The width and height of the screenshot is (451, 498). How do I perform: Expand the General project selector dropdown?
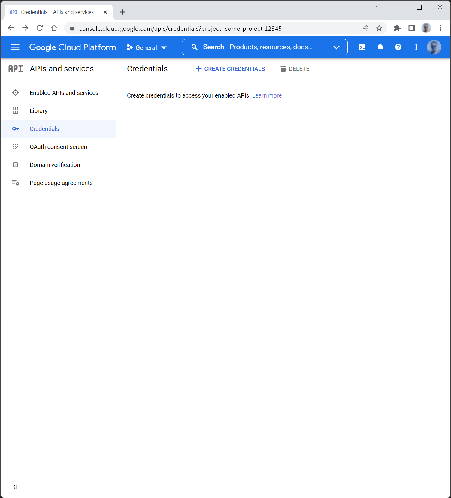(147, 47)
